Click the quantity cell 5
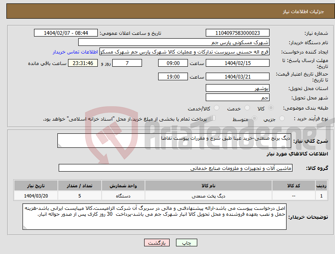335x254 pixels. (79, 196)
